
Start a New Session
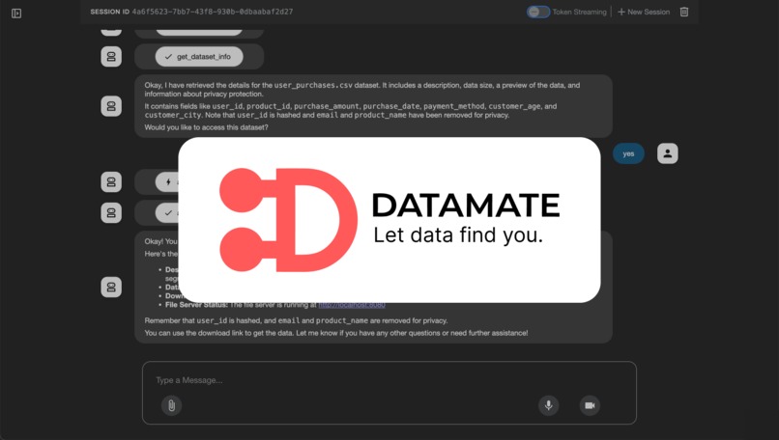pyautogui.click(x=644, y=12)
